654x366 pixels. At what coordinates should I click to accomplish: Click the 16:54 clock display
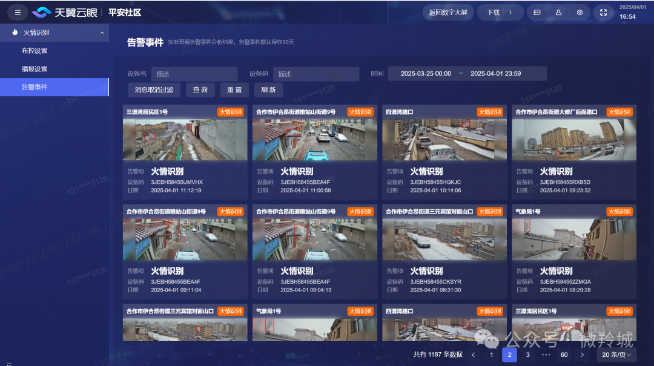point(627,17)
